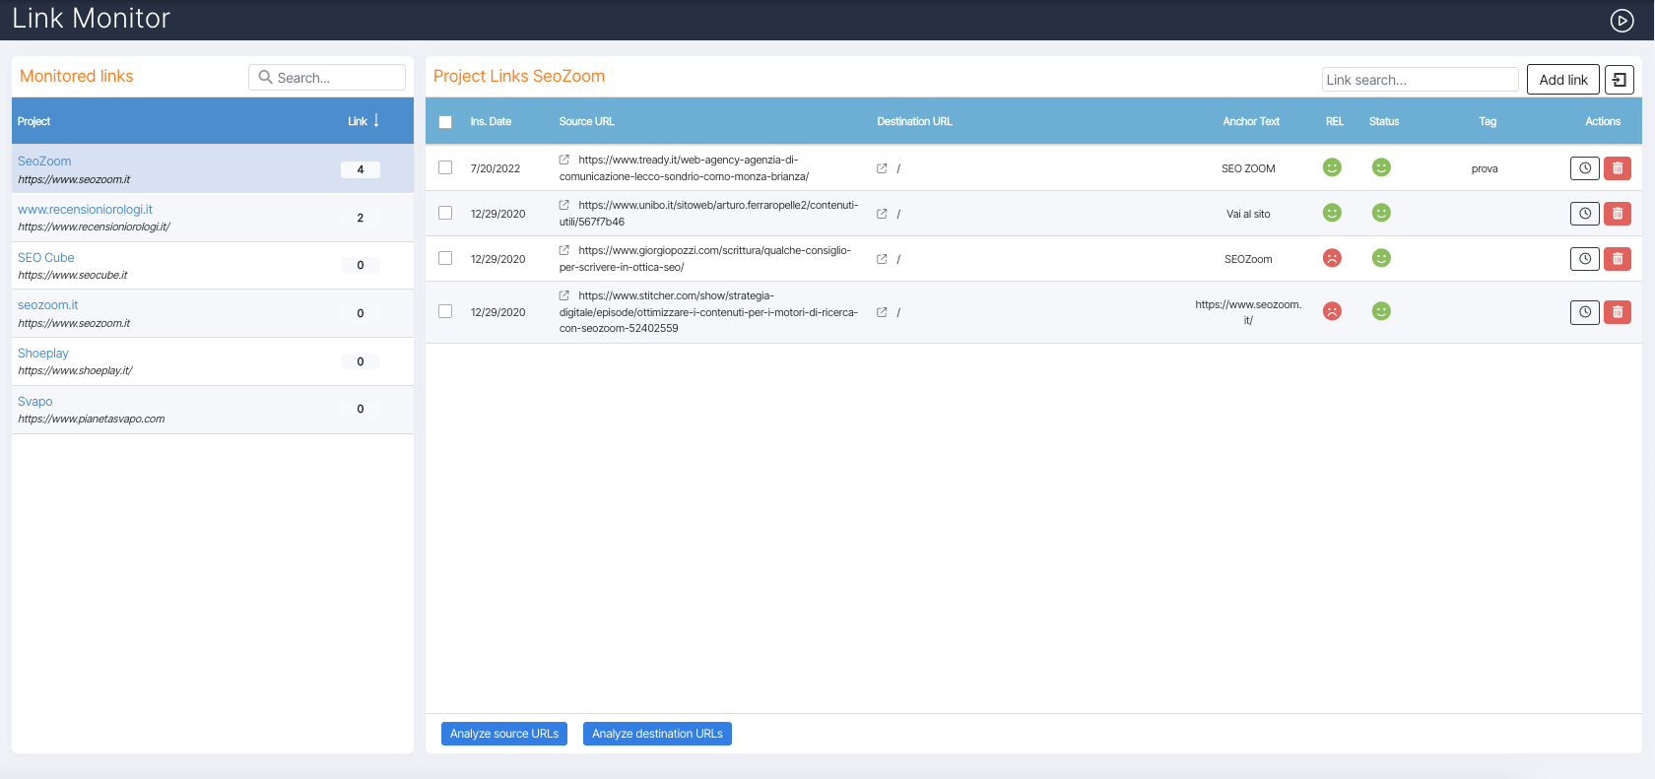The height and width of the screenshot is (779, 1655).
Task: Focus the Monitored links Search field
Action: coord(327,77)
